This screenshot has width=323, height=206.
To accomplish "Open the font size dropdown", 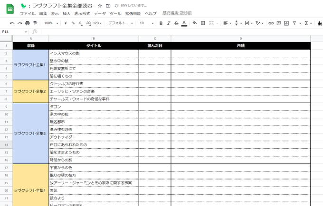I will [146, 23].
